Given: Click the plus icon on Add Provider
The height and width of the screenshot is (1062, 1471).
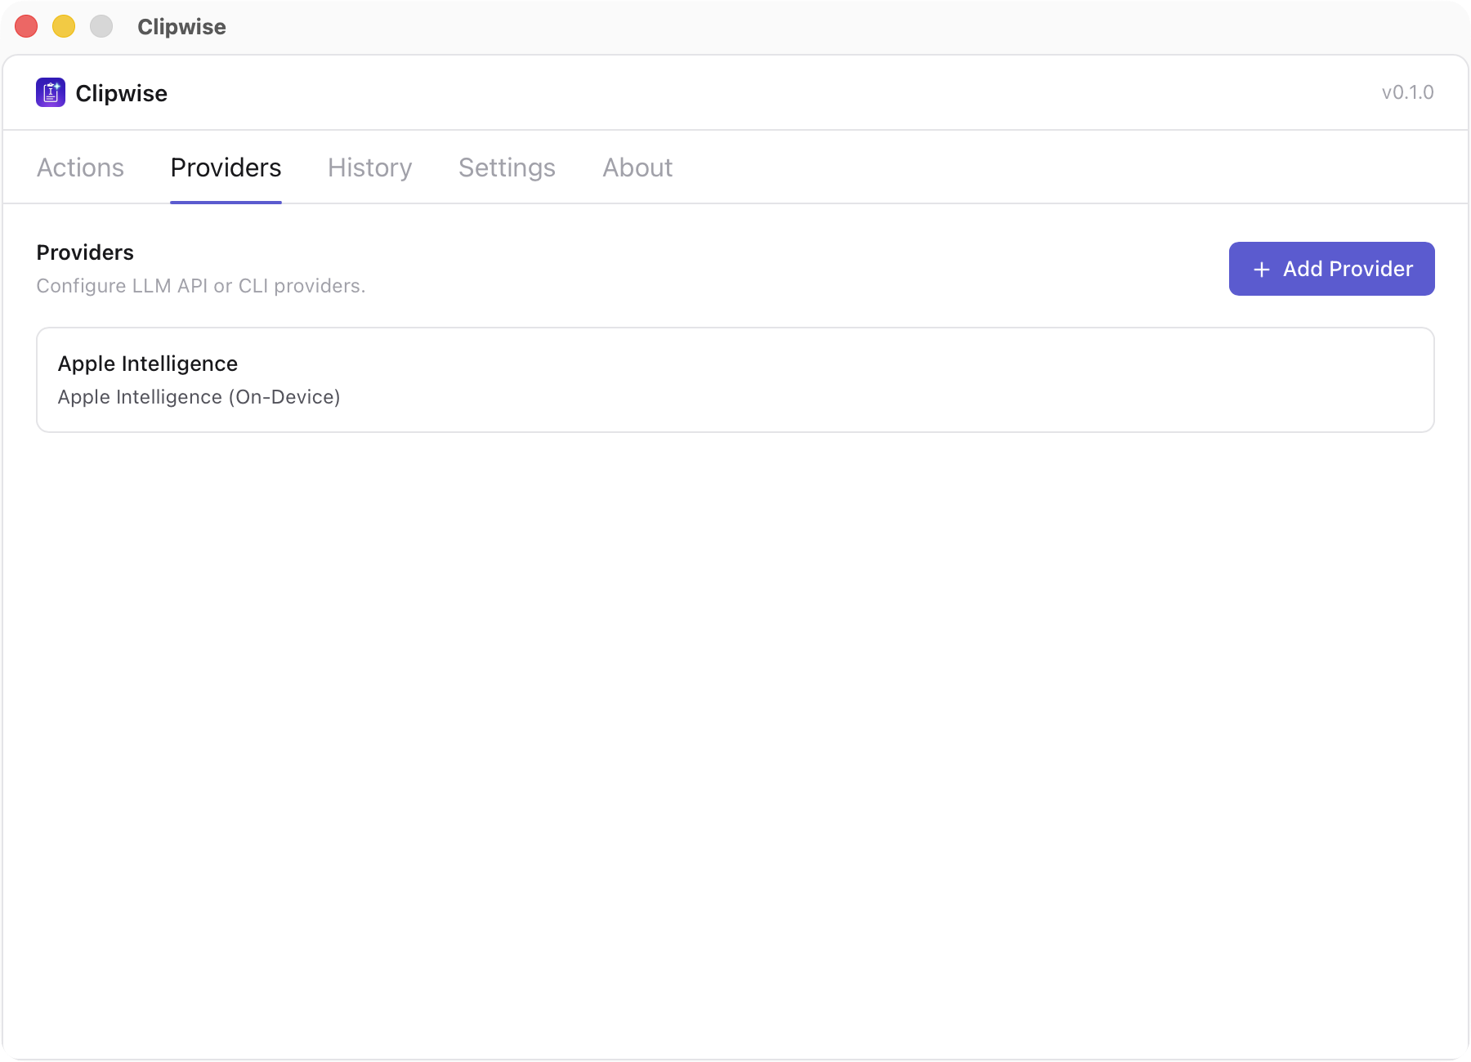Looking at the screenshot, I should coord(1261,269).
